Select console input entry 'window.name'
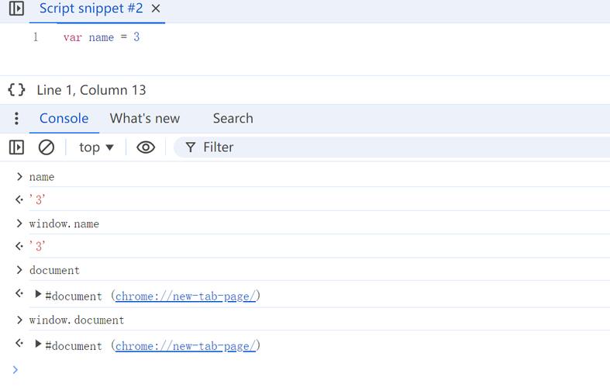 pos(64,223)
